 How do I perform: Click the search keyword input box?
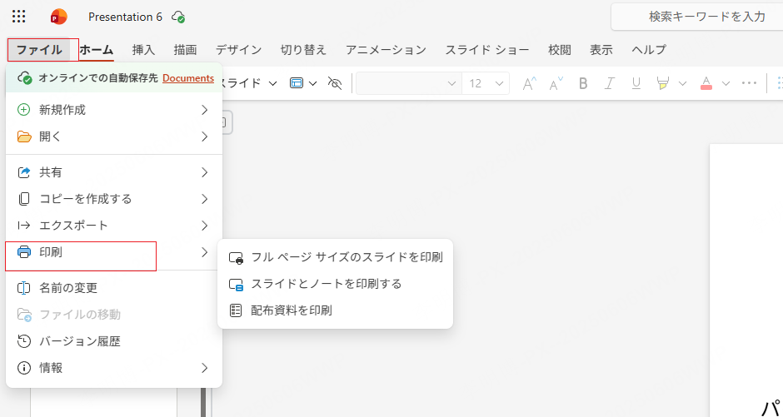[697, 17]
